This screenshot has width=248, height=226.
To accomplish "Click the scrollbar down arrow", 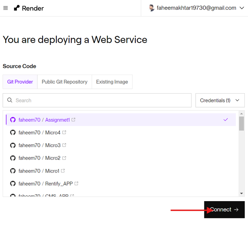I will tap(241, 193).
